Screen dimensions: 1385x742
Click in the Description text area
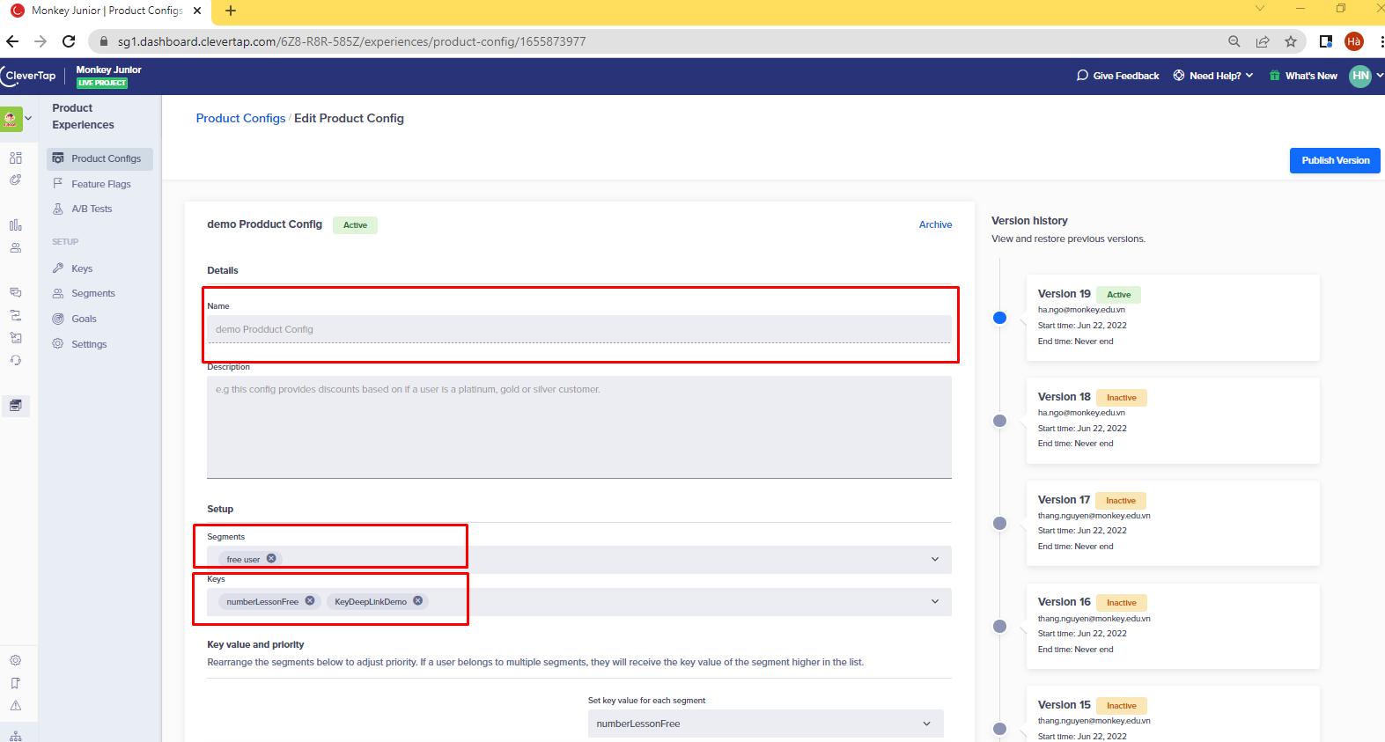(x=579, y=427)
